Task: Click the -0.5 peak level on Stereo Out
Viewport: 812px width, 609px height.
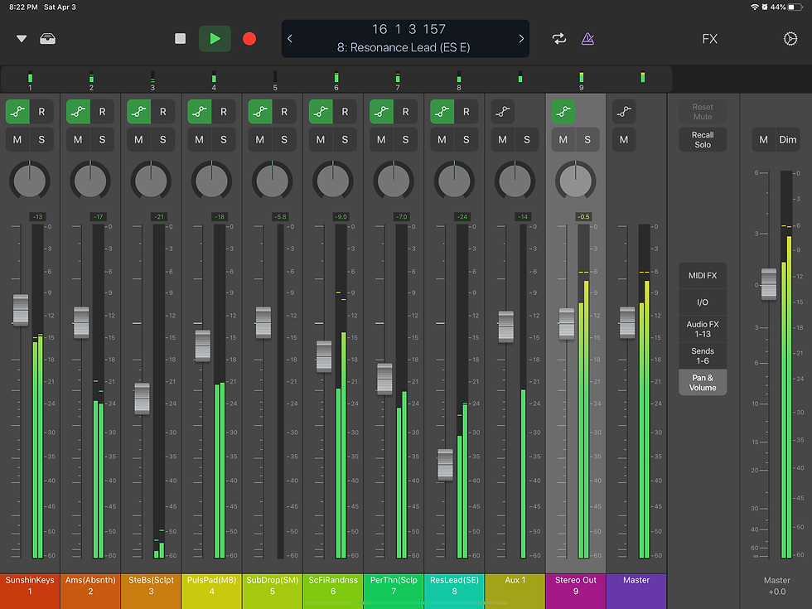Action: coord(583,216)
